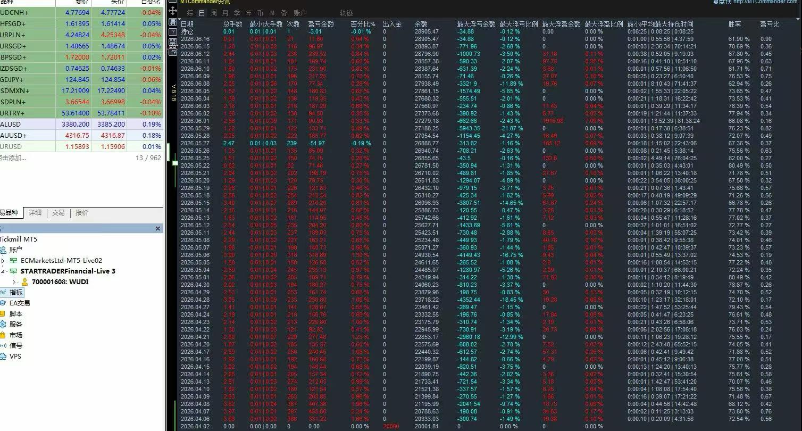The width and height of the screenshot is (802, 431).
Task: Expand account 700001608: WUDI
Action: [14, 282]
